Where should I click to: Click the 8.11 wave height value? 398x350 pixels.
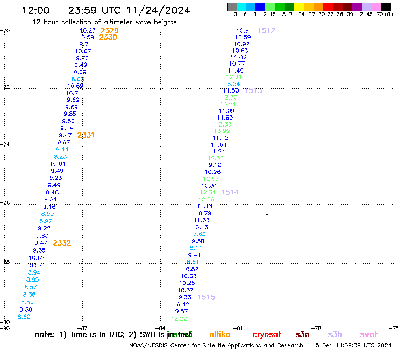(x=196, y=248)
